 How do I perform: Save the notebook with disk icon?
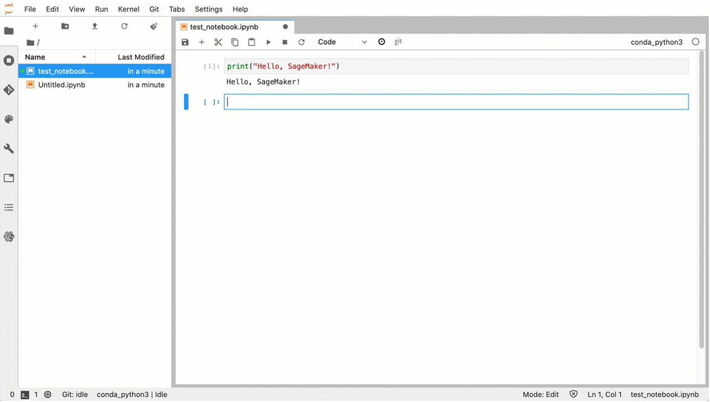(x=185, y=42)
